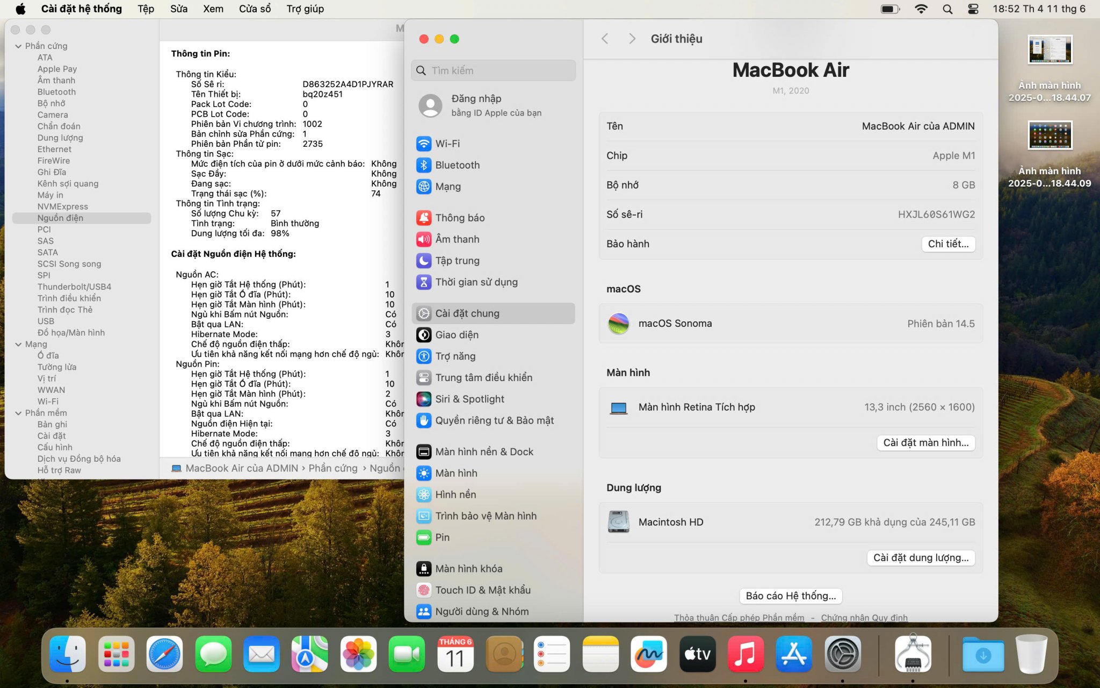Select Dung lượng in hardware tree
This screenshot has width=1100, height=688.
coord(60,138)
